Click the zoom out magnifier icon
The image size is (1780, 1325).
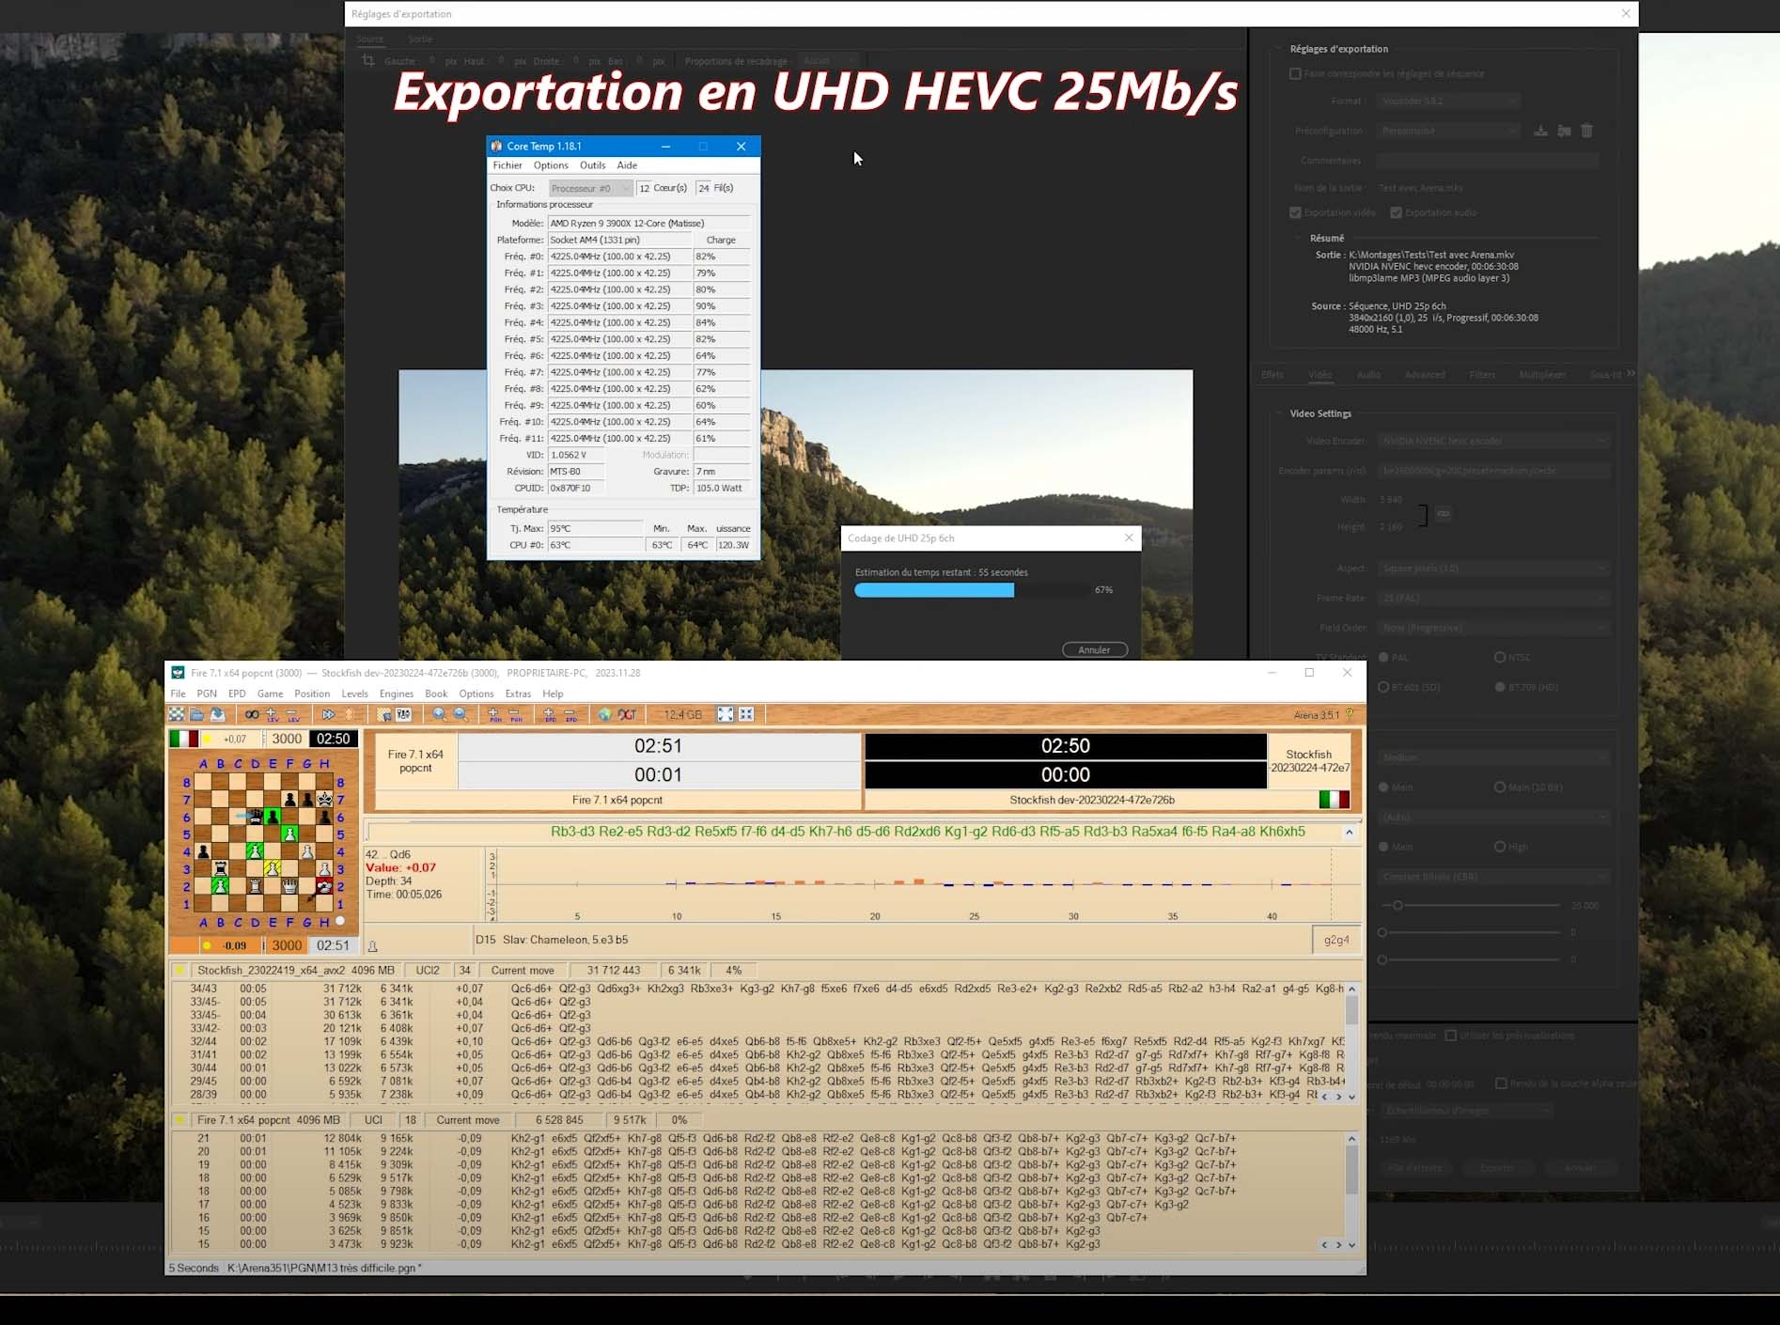click(461, 714)
